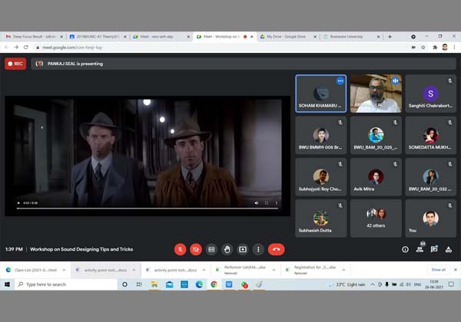This screenshot has height=322, width=461.
Task: Switch to the My Drive - Google Drive tab
Action: [x=286, y=36]
